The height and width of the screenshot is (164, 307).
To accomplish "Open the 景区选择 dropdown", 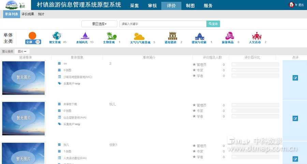I will (x=99, y=24).
